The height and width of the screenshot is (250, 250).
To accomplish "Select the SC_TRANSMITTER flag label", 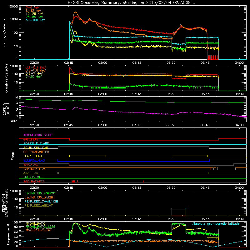I will [x=36, y=152].
